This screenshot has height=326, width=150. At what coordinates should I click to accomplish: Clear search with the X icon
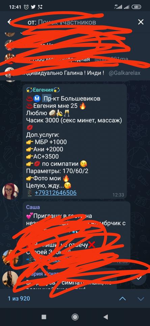pyautogui.click(x=141, y=22)
